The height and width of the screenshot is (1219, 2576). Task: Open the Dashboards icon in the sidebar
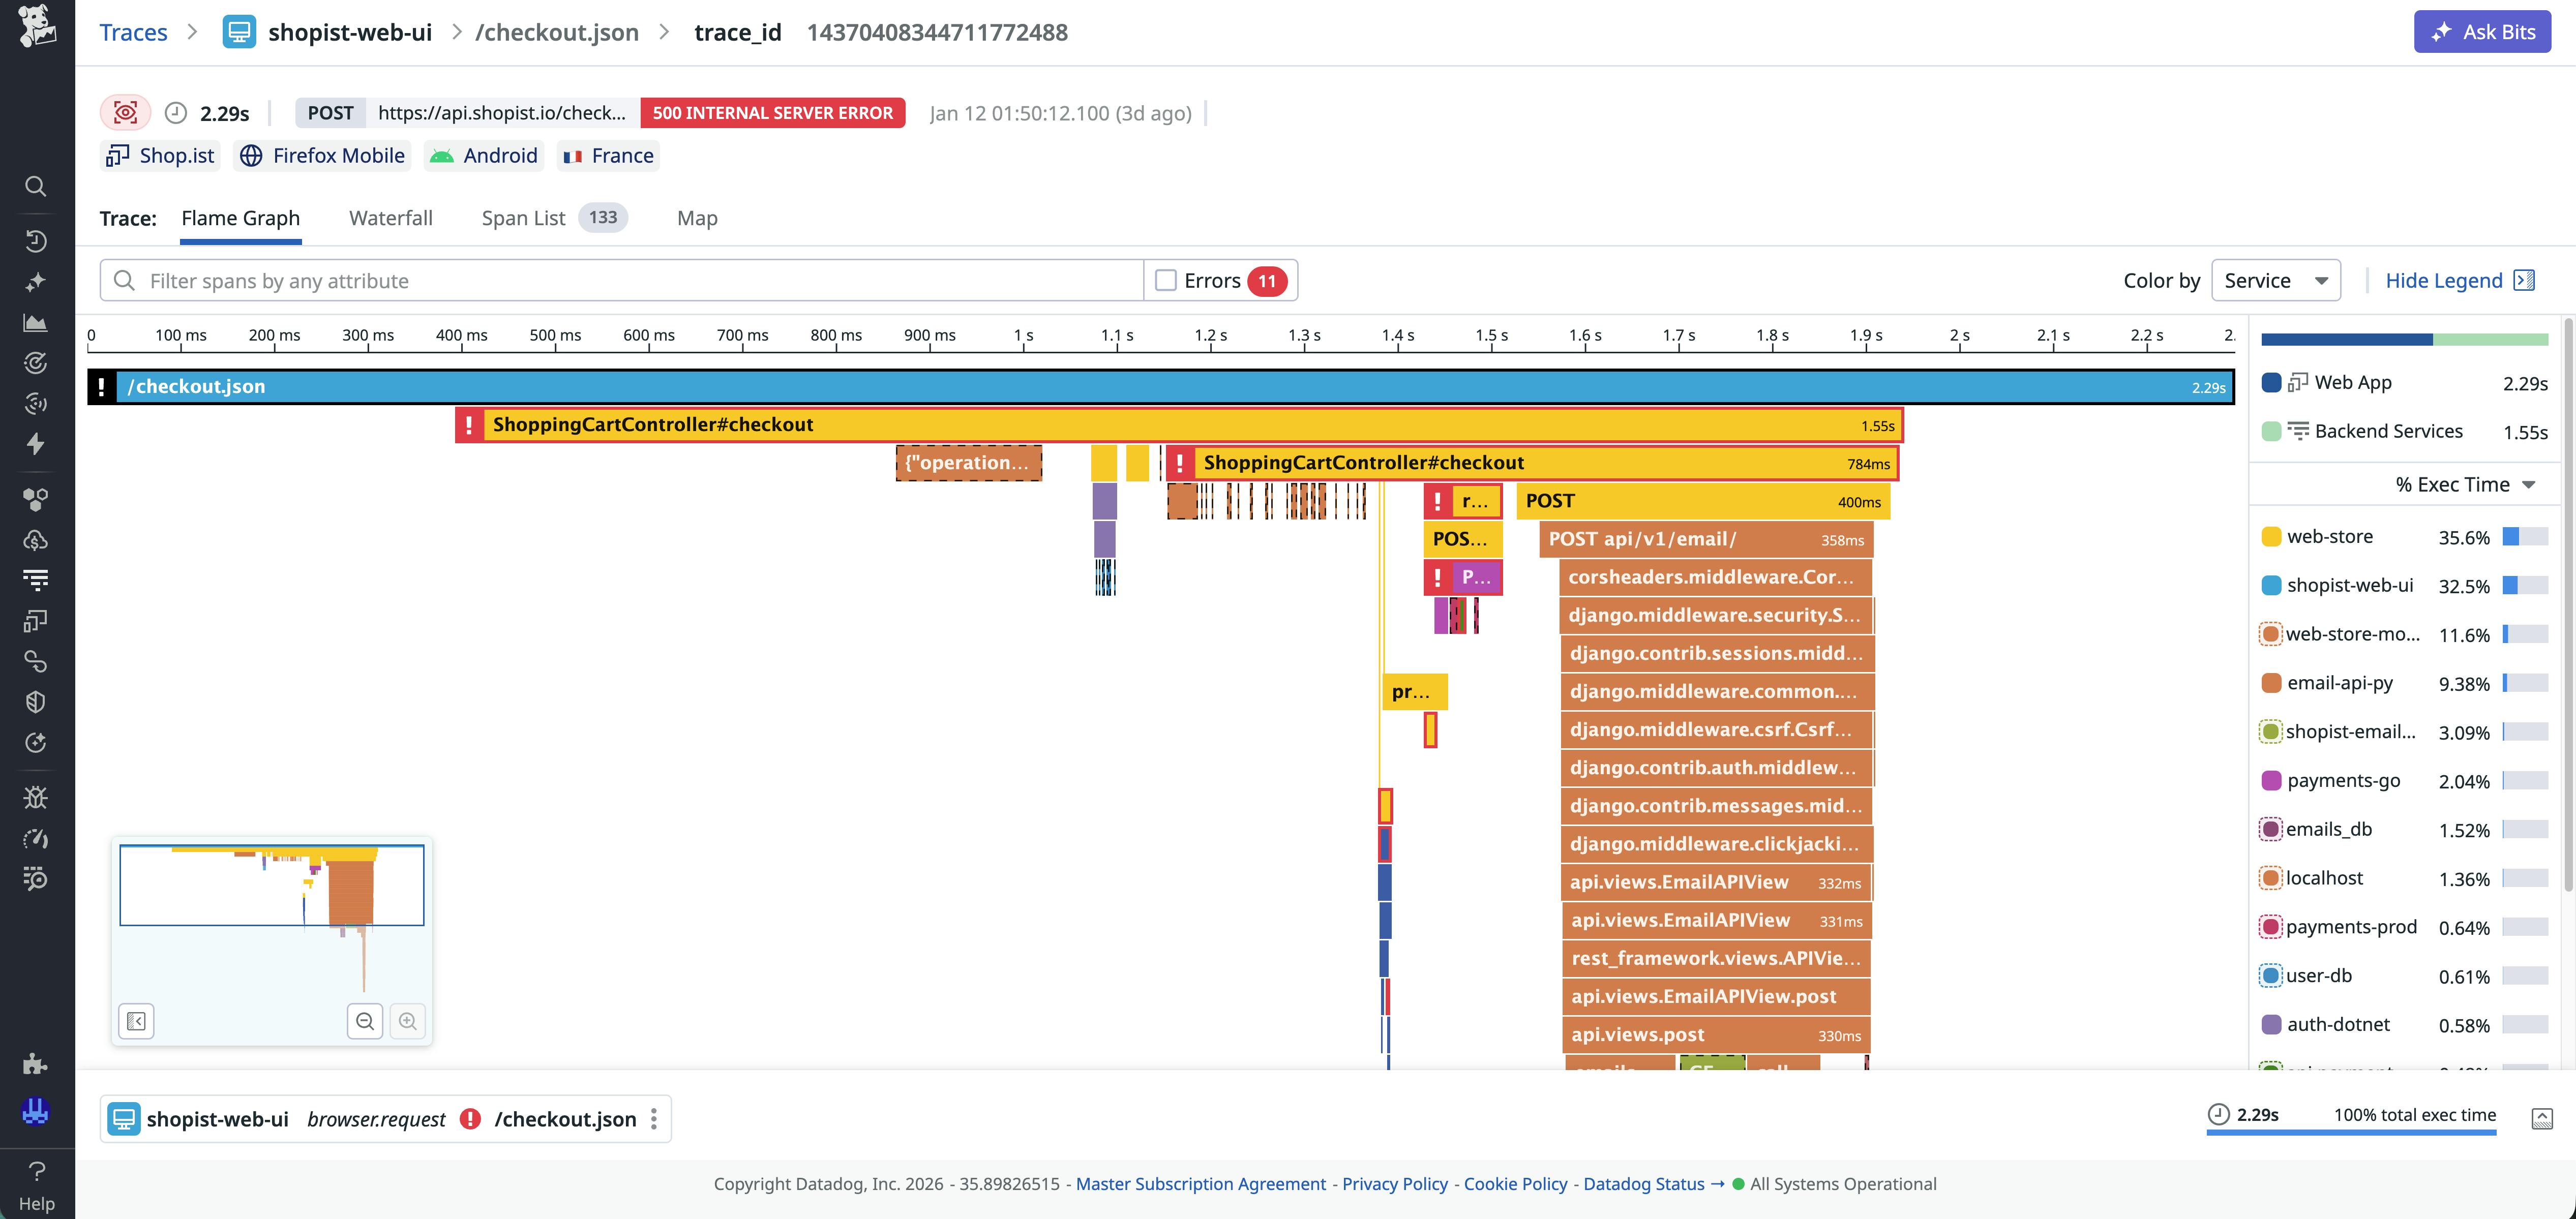35,322
